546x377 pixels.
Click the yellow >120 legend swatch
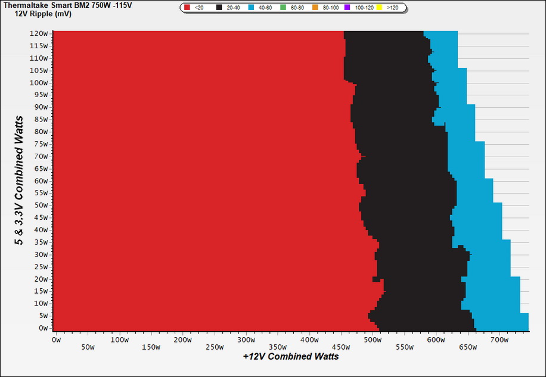tap(379, 7)
